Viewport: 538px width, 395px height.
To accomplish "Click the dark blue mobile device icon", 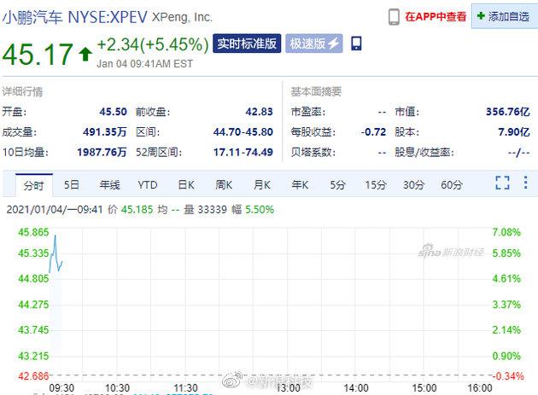I will pyautogui.click(x=356, y=44).
